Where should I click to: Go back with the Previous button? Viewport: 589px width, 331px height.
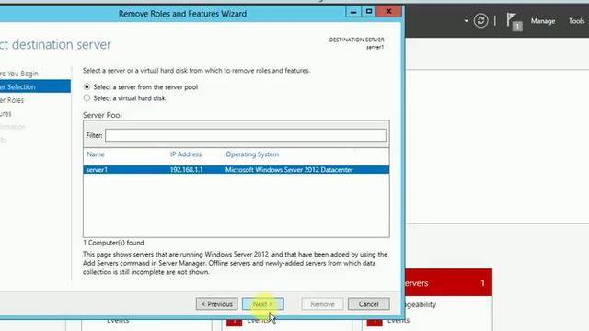tap(217, 304)
